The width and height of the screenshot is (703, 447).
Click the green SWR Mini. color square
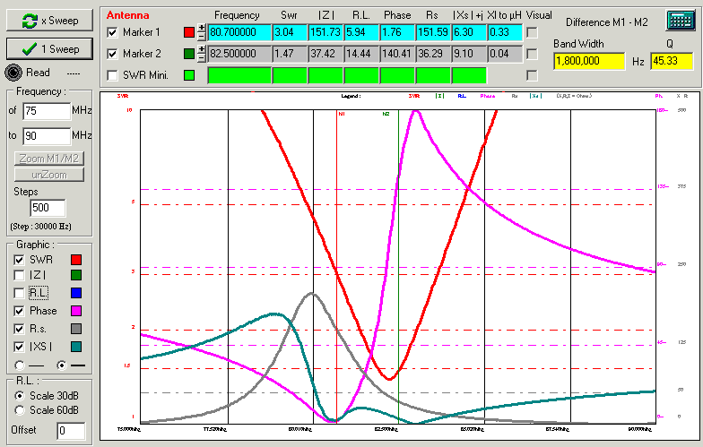coord(187,75)
